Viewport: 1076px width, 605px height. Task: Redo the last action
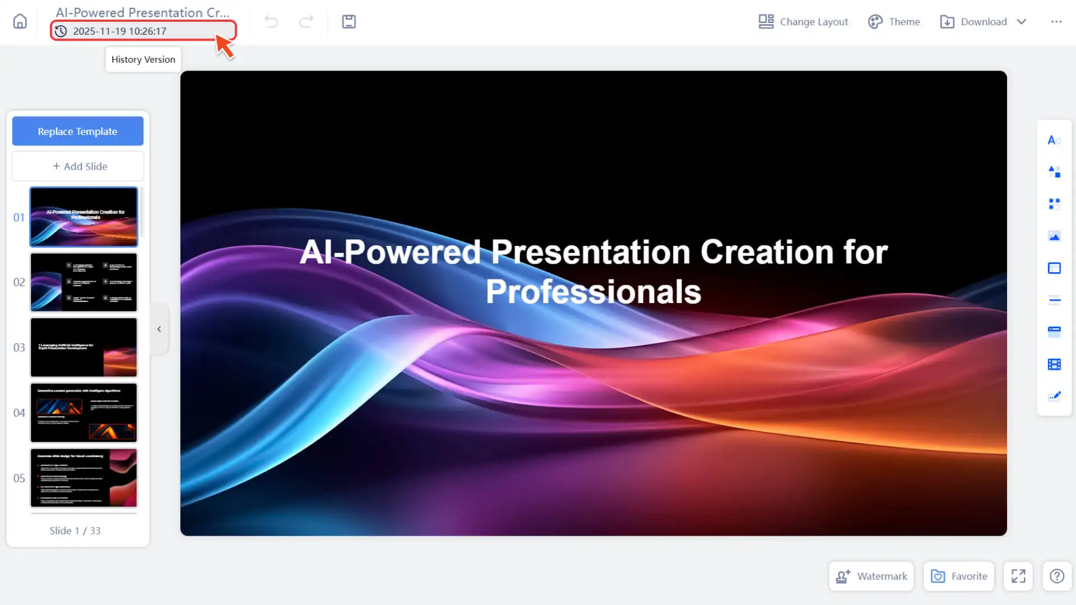(306, 21)
